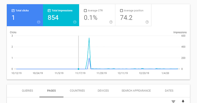The width and height of the screenshot is (197, 103).
Task: Select the Pages tab
Action: (x=51, y=90)
